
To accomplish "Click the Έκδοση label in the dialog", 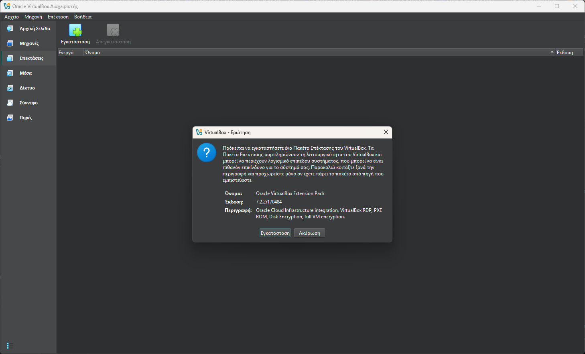I will pyautogui.click(x=234, y=202).
